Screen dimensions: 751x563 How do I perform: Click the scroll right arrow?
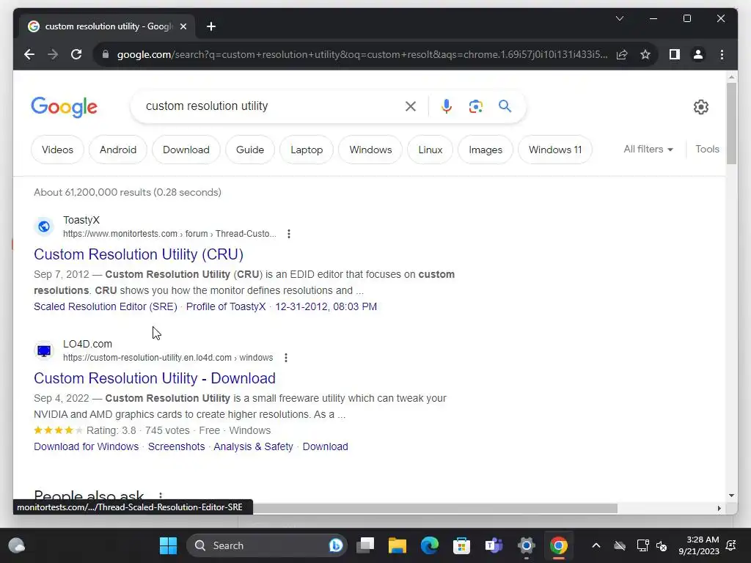coord(719,508)
